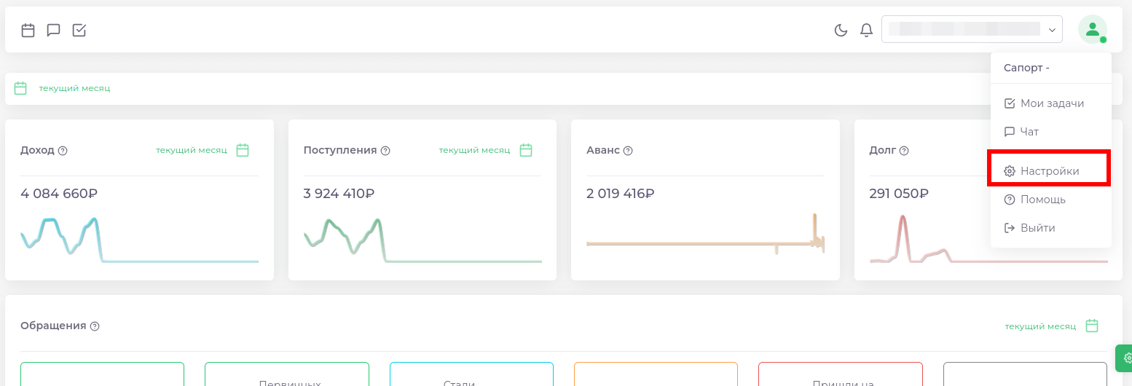Click текущий месяц link in Обращения section
Image resolution: width=1132 pixels, height=386 pixels.
[1040, 326]
